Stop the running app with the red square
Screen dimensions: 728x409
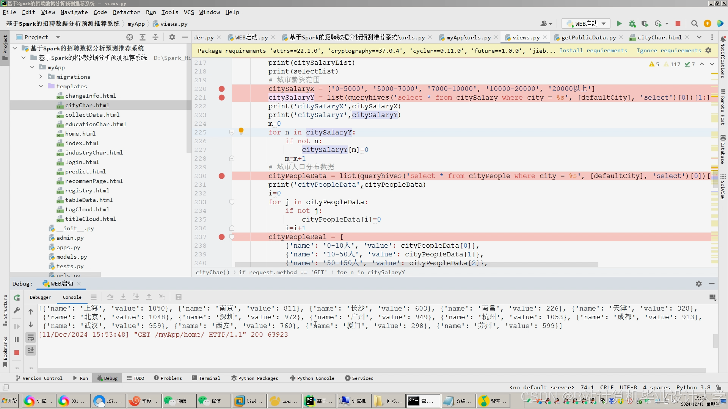pyautogui.click(x=678, y=23)
